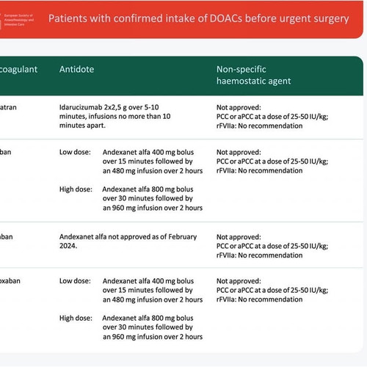This screenshot has height=367, width=367.
Task: Click the first Low dose label
Action: click(x=75, y=152)
